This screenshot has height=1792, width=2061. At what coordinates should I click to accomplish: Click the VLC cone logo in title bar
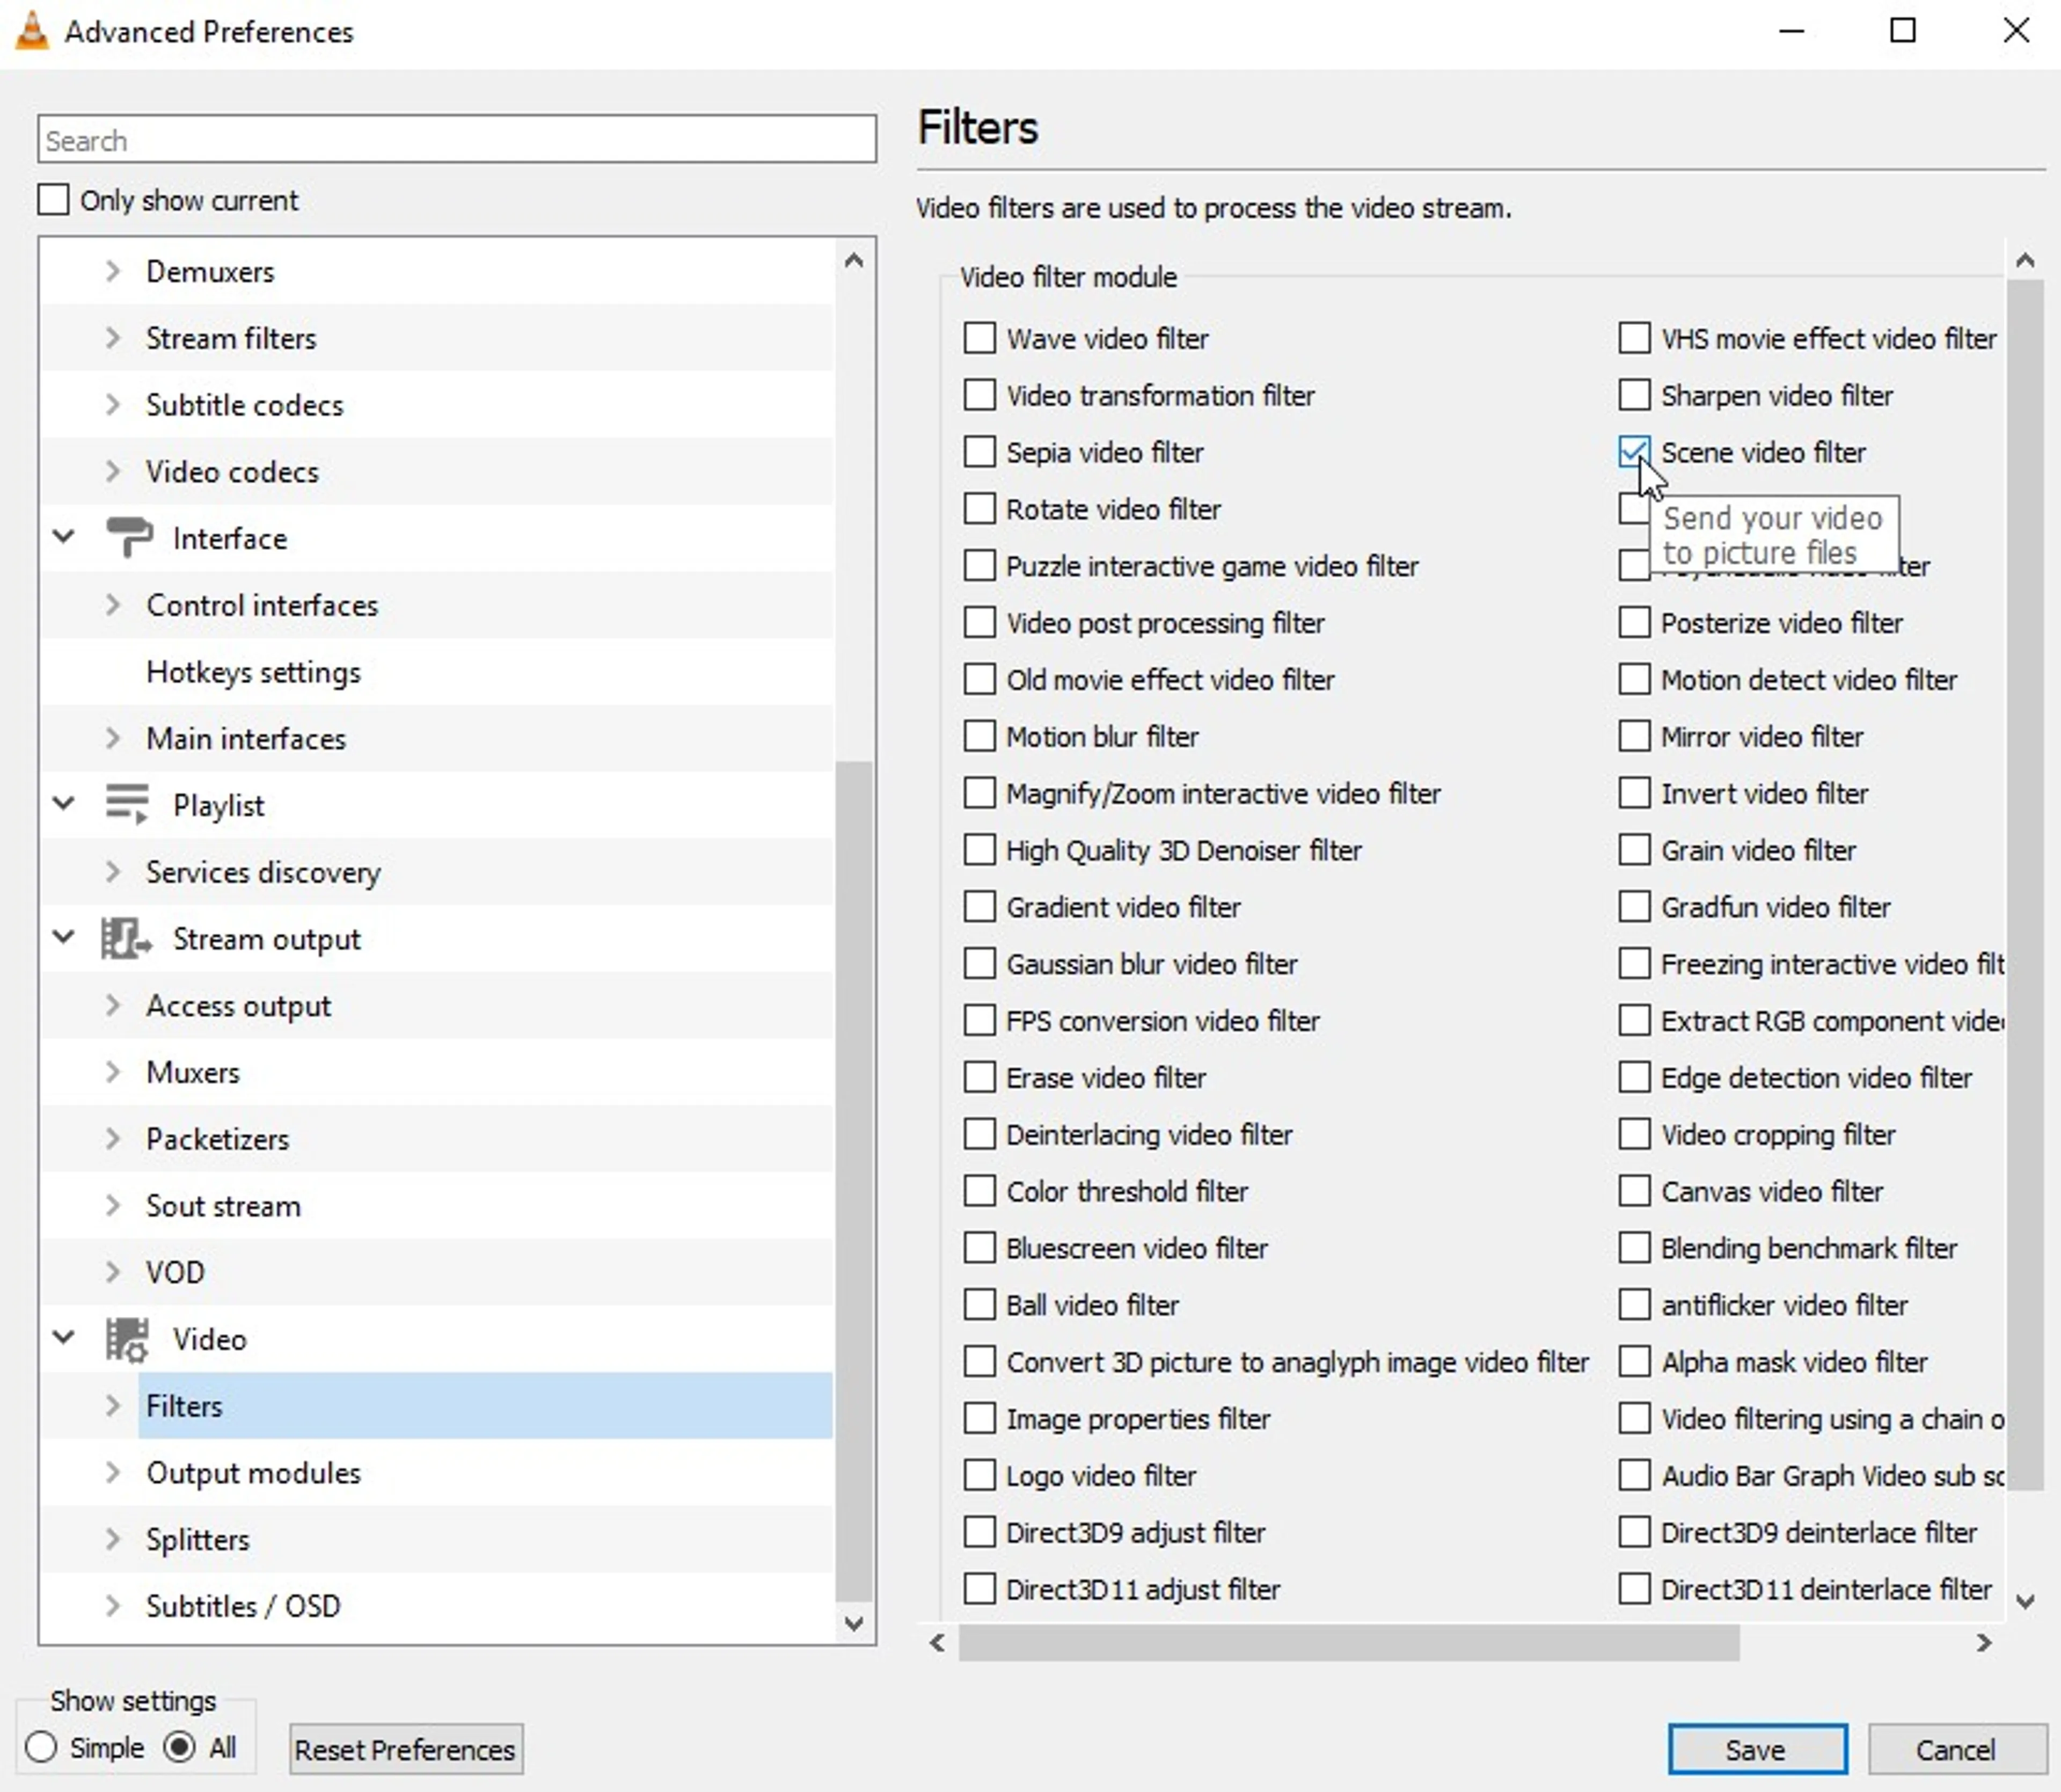click(30, 30)
